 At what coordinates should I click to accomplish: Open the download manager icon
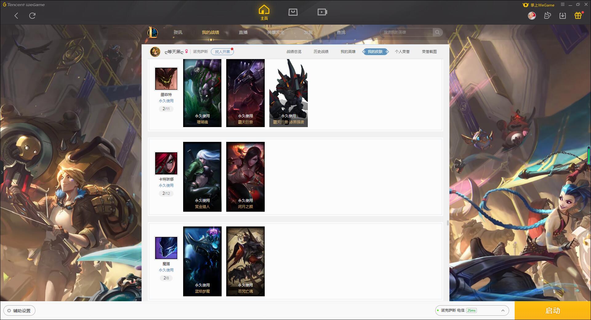click(563, 15)
